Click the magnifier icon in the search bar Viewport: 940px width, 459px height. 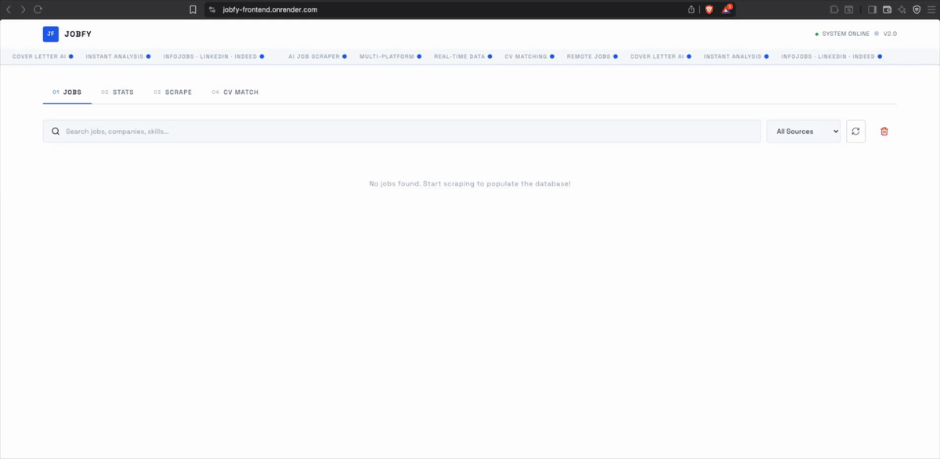point(55,131)
